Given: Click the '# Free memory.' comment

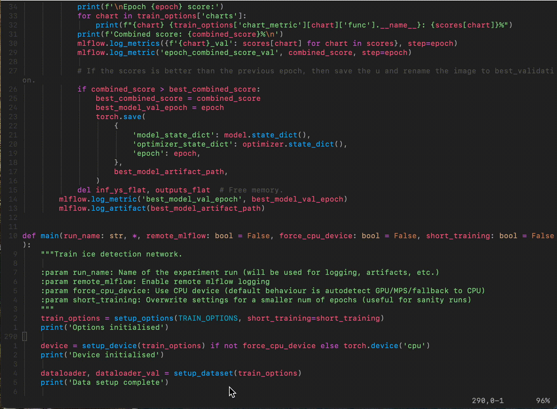Looking at the screenshot, I should [251, 190].
